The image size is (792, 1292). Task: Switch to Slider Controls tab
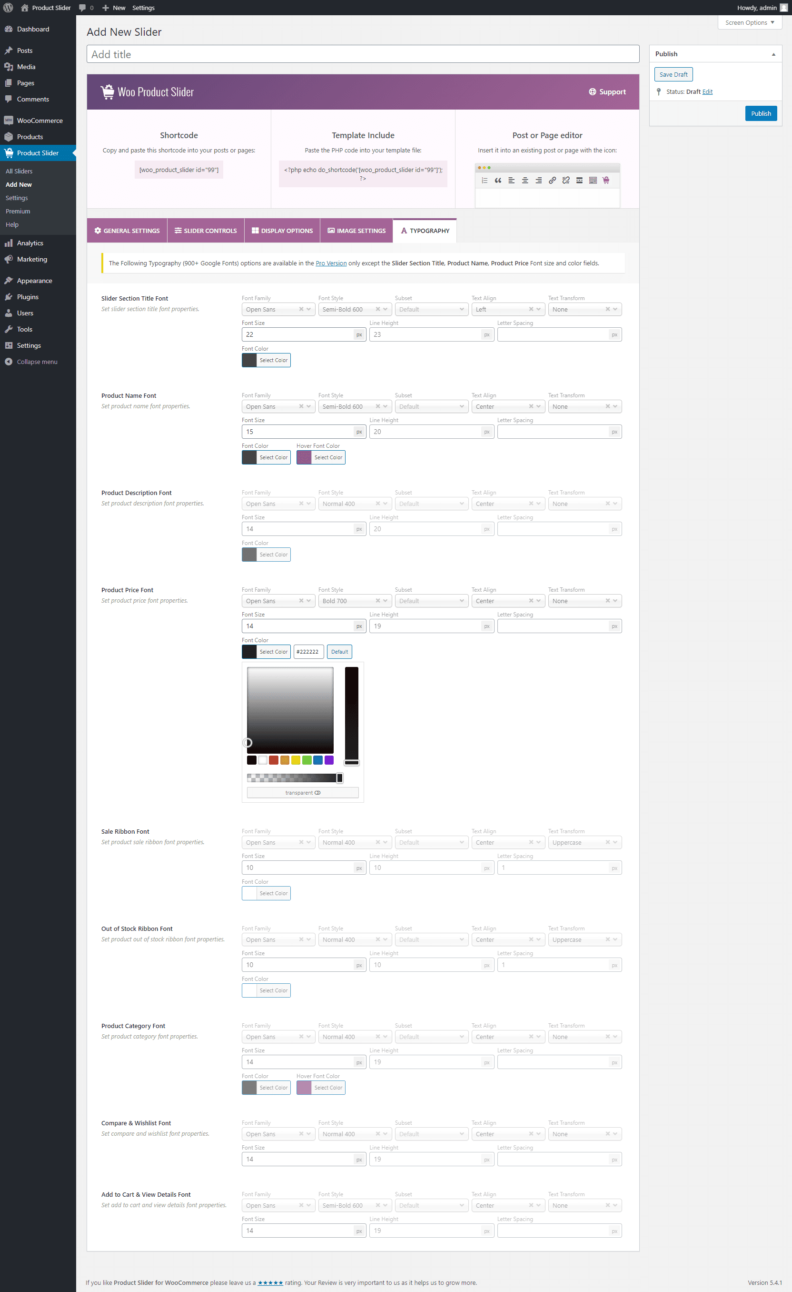click(205, 231)
